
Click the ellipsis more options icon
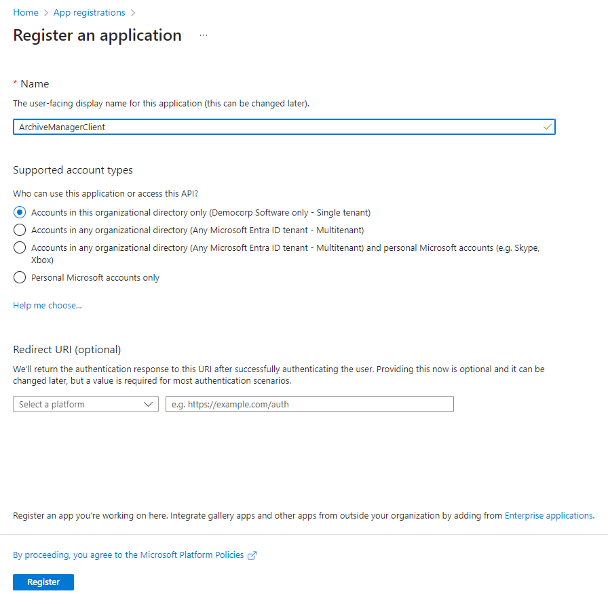click(204, 35)
